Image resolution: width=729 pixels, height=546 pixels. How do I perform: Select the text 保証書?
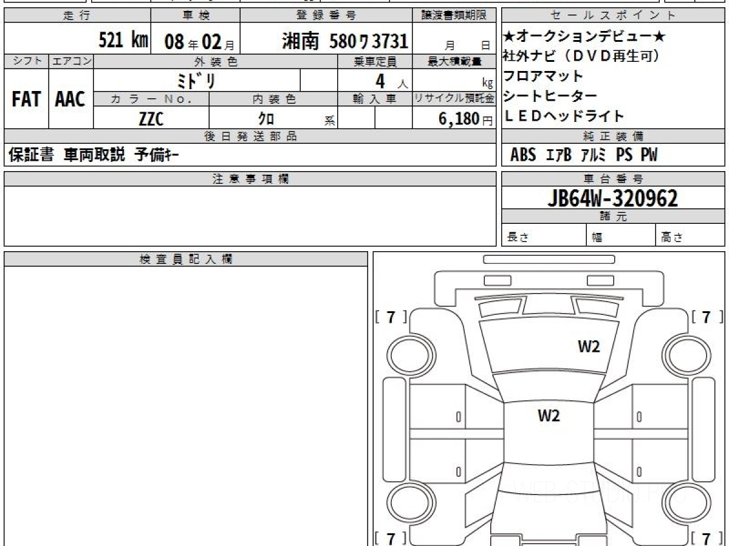pyautogui.click(x=31, y=155)
